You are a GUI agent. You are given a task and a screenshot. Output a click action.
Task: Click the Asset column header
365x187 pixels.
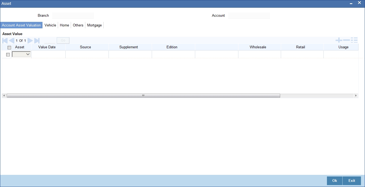pos(20,47)
